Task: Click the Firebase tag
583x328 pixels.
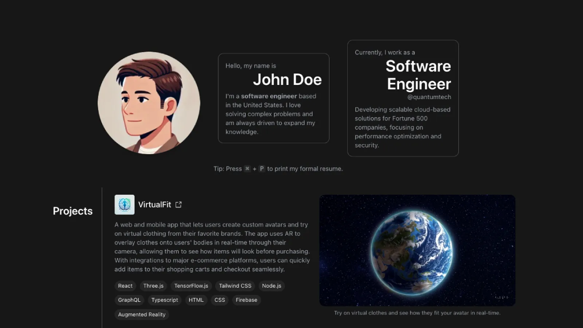Action: coord(246,300)
